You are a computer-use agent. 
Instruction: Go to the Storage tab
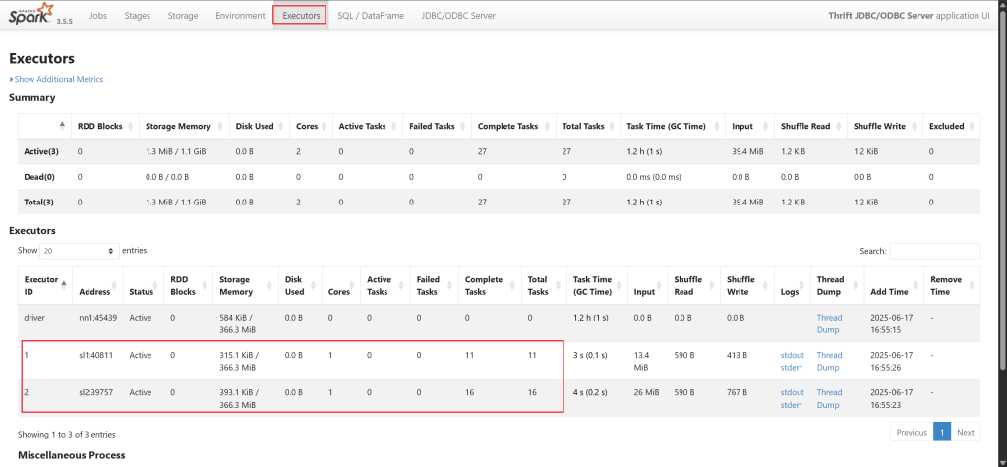coord(182,16)
